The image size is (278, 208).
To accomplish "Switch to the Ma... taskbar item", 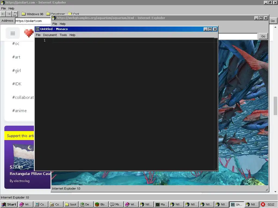I will (x=161, y=204).
